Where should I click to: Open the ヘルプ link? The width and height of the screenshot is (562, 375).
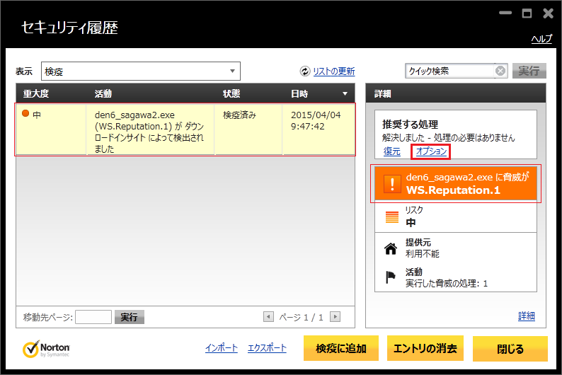(x=541, y=39)
